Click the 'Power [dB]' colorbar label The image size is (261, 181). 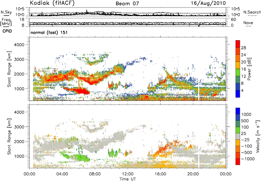pos(249,69)
